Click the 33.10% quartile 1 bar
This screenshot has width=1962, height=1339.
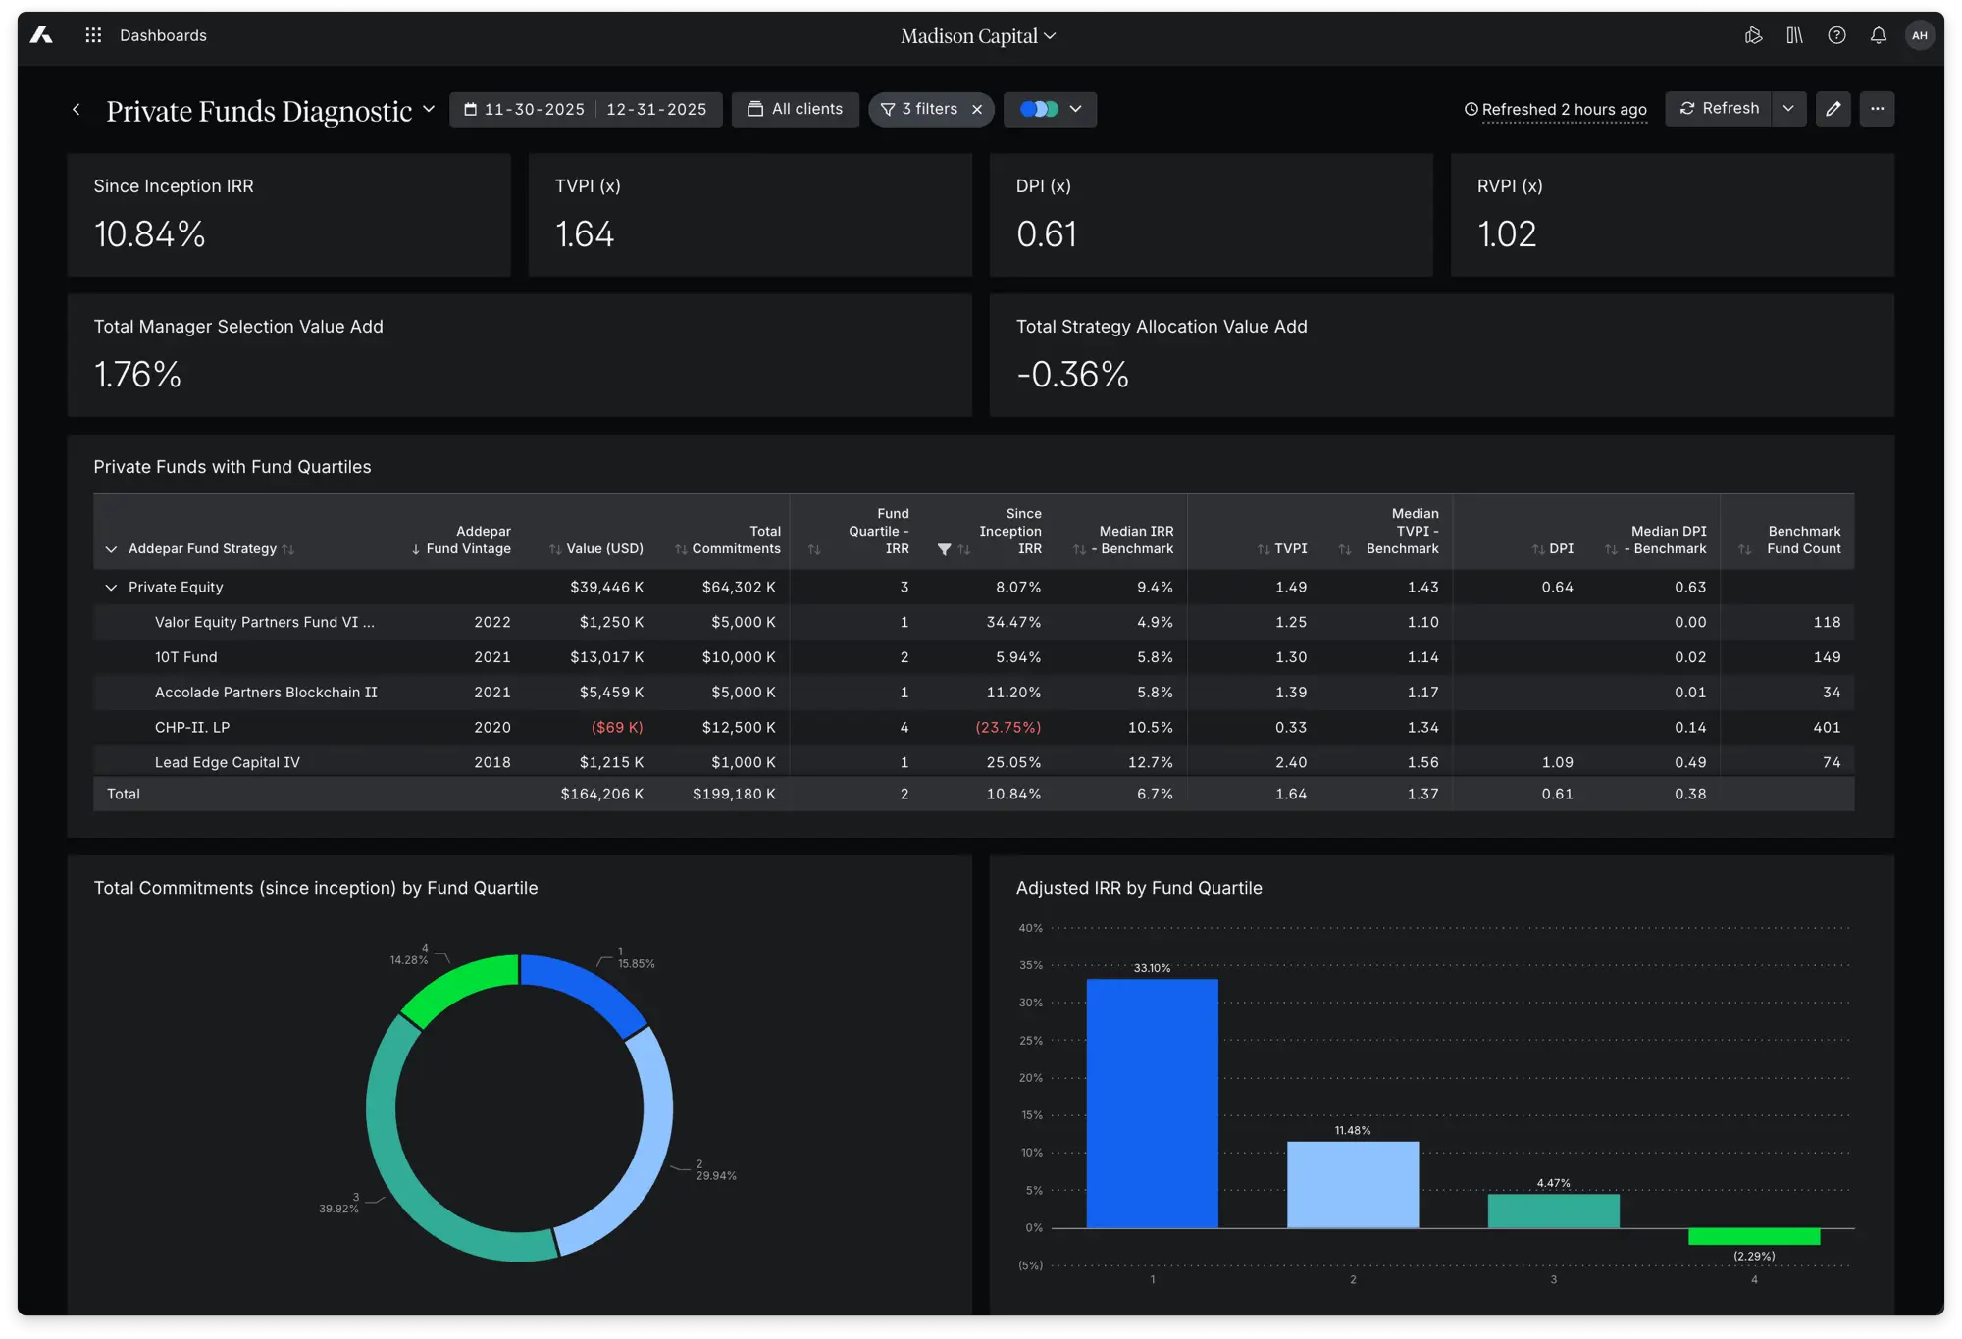pyautogui.click(x=1152, y=1104)
